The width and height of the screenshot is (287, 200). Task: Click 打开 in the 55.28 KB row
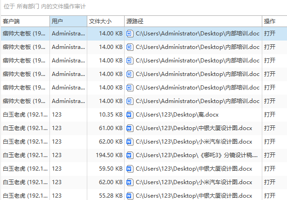pyautogui.click(x=270, y=196)
